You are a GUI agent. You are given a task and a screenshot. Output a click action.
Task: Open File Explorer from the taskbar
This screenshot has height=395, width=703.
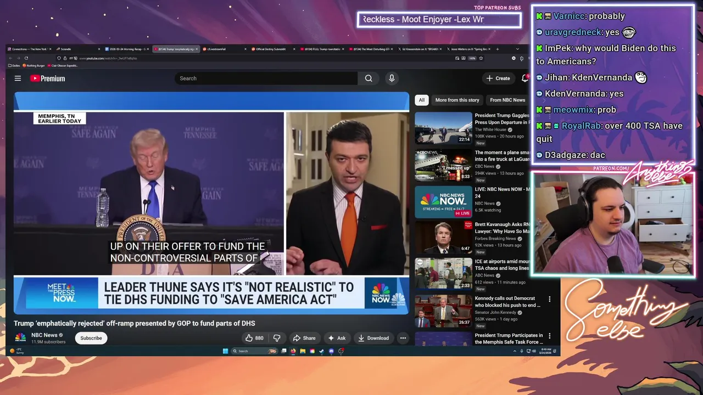pyautogui.click(x=303, y=351)
